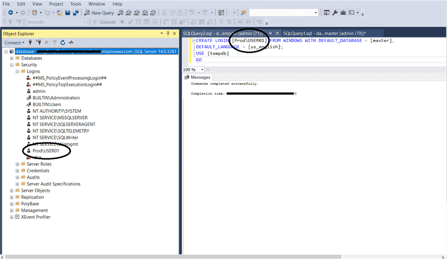Open Activity Monitor from Object Explorer toolbar
This screenshot has height=259, width=447.
[71, 43]
